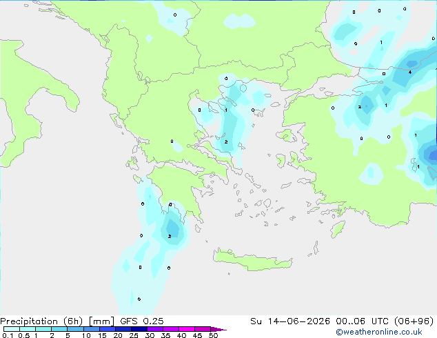The width and height of the screenshot is (437, 338).
Task: Pick the legend swatch between 2 and 5
Action: pos(59,329)
